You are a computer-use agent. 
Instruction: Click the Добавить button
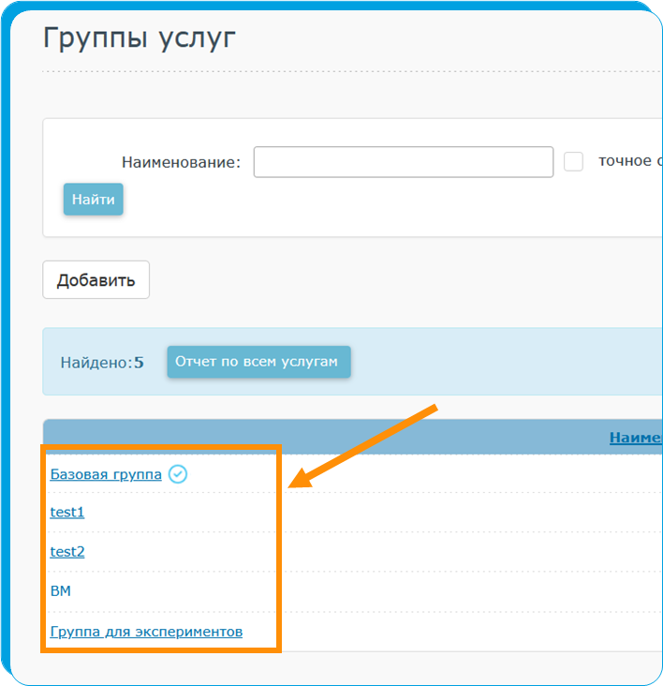point(96,280)
